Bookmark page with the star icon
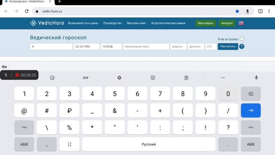The image size is (275, 155). tap(237, 11)
